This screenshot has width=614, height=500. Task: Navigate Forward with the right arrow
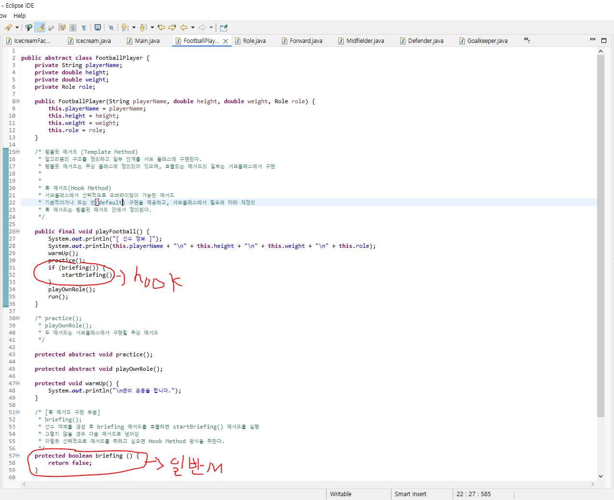(x=202, y=27)
